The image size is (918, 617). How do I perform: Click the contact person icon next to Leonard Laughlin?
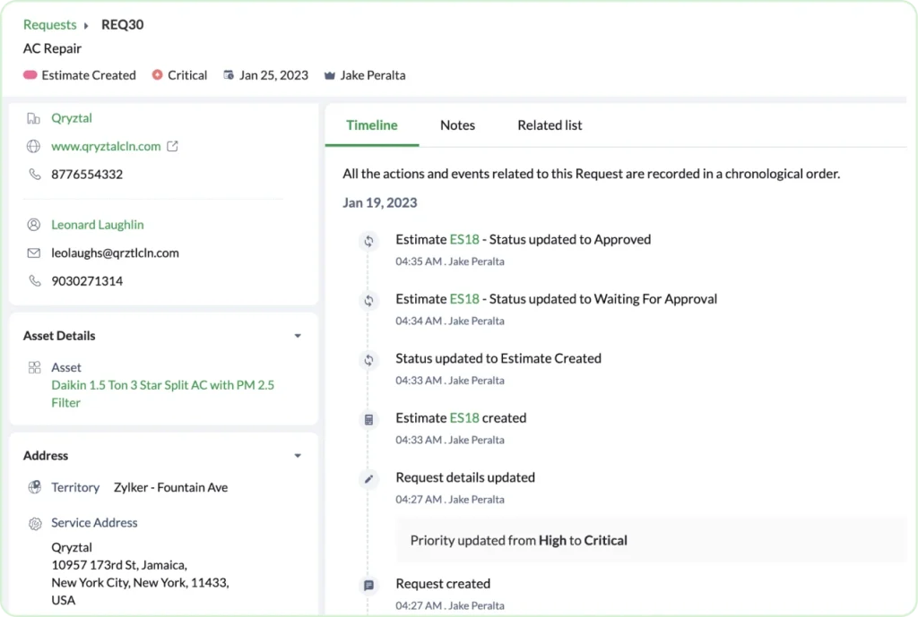(31, 224)
